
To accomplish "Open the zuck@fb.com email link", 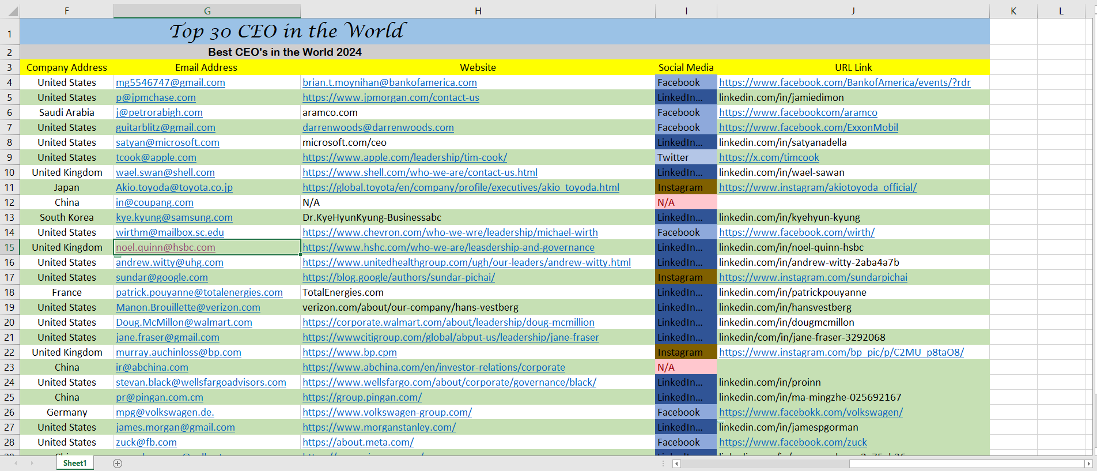I will tap(146, 442).
